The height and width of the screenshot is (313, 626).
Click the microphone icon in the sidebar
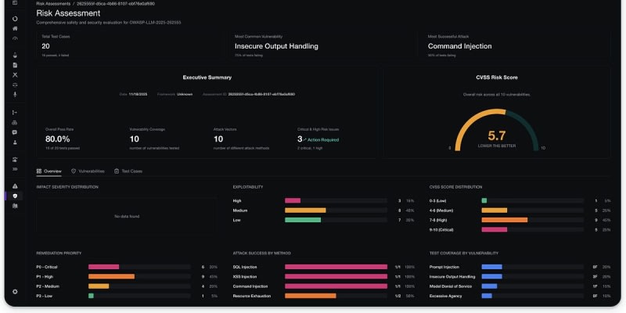coord(15,94)
